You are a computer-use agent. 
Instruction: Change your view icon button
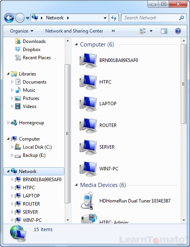[143, 31]
